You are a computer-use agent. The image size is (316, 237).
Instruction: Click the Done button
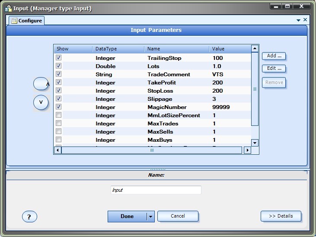pos(127,216)
